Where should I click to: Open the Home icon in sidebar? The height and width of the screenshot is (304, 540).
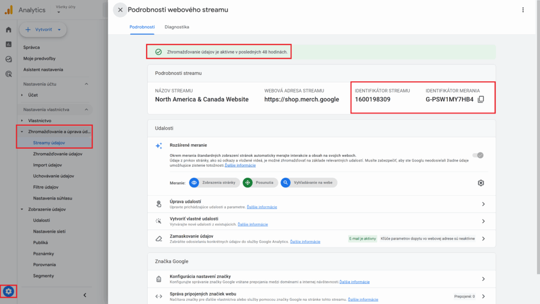point(8,30)
